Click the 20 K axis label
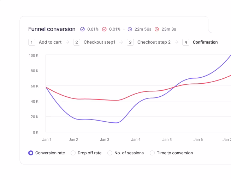The image size is (231, 180). click(35, 117)
